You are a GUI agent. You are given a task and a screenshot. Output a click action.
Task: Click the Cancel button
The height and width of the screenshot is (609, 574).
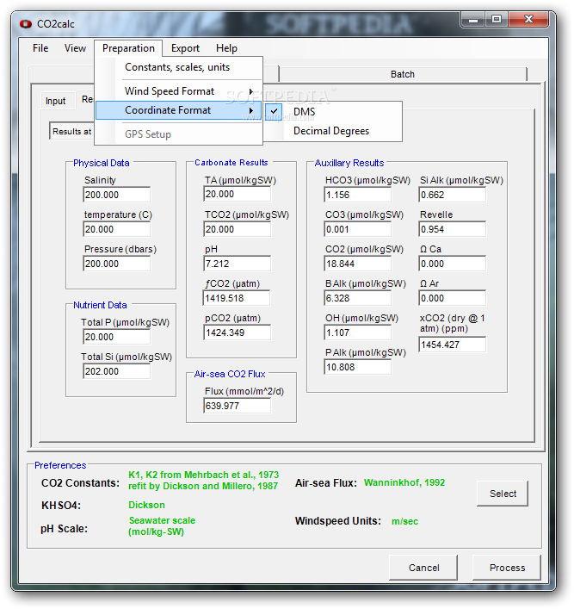click(x=423, y=568)
